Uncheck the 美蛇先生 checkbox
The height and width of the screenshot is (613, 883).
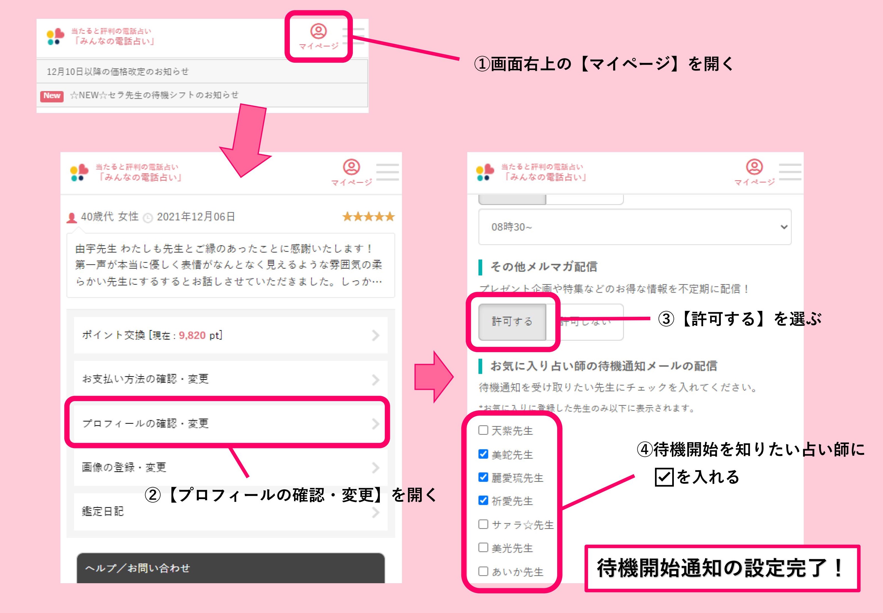483,454
